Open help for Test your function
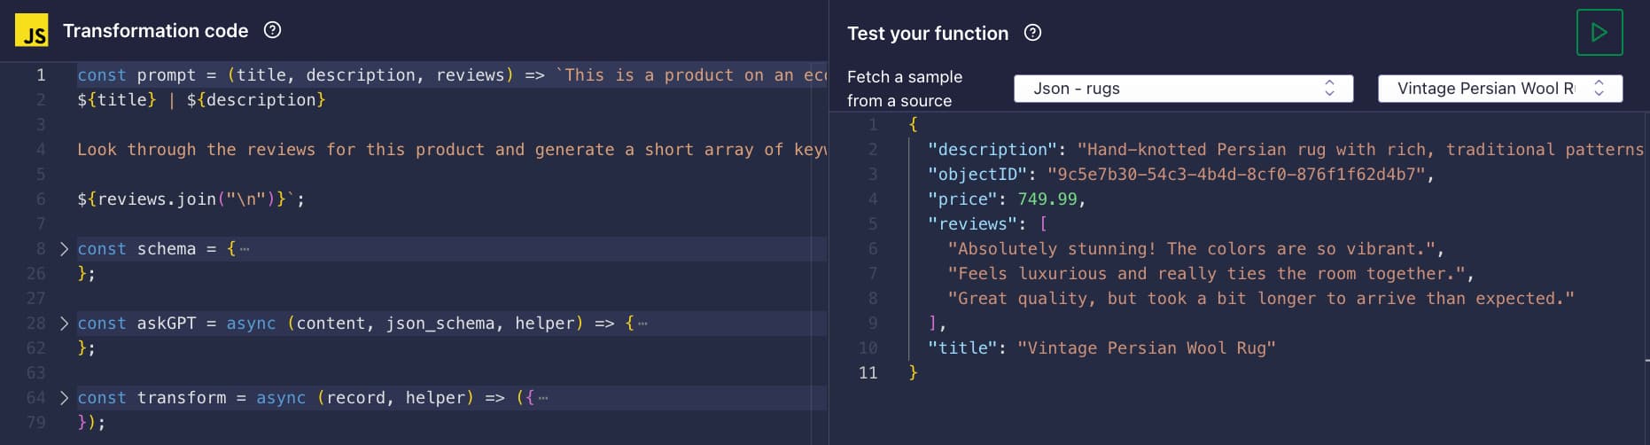 [x=1032, y=33]
